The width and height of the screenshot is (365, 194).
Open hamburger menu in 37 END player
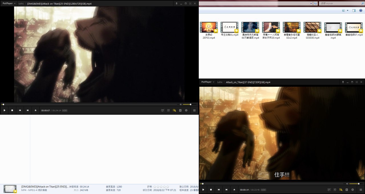tap(361, 189)
